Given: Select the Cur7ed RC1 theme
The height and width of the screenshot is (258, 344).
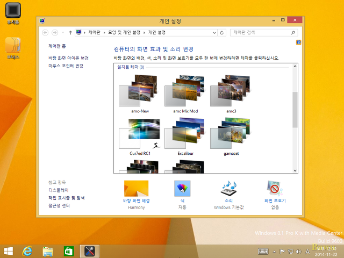Looking at the screenshot, I should [x=140, y=136].
